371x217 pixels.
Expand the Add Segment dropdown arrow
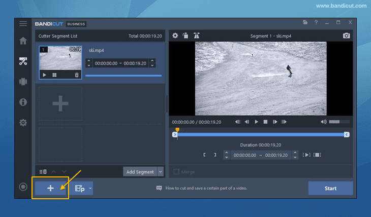point(161,172)
